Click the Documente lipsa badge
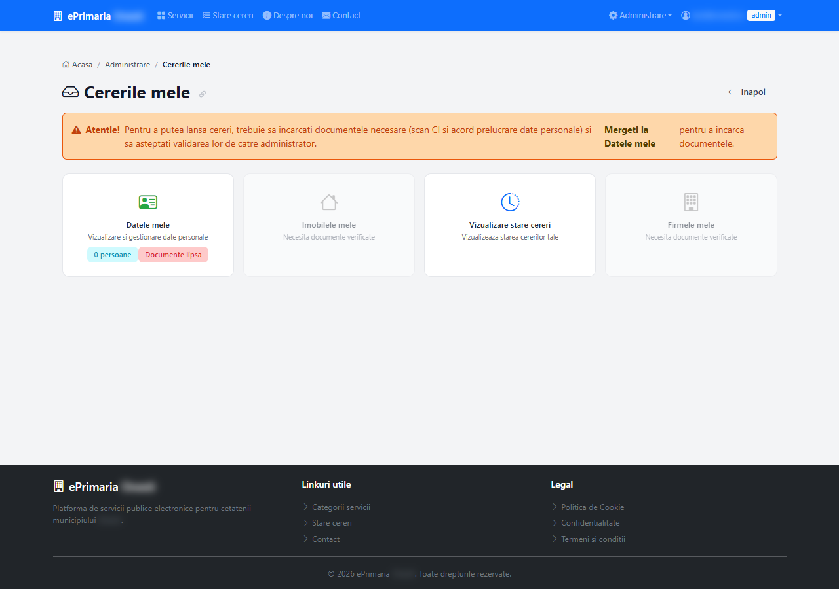The height and width of the screenshot is (589, 839). [x=173, y=255]
